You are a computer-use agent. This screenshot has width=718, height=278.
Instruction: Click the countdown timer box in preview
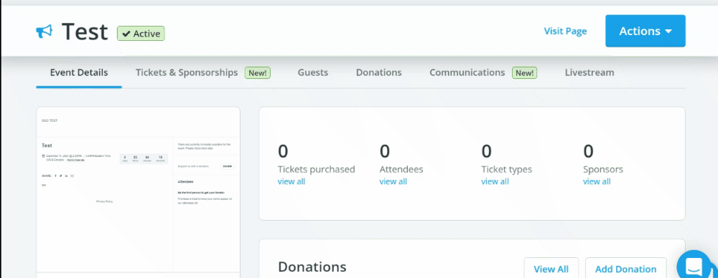coord(144,158)
